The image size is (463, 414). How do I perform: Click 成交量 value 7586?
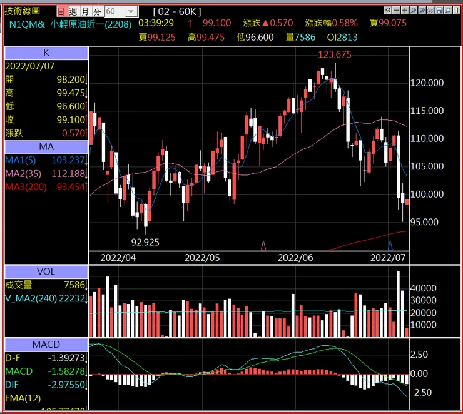[x=74, y=285]
